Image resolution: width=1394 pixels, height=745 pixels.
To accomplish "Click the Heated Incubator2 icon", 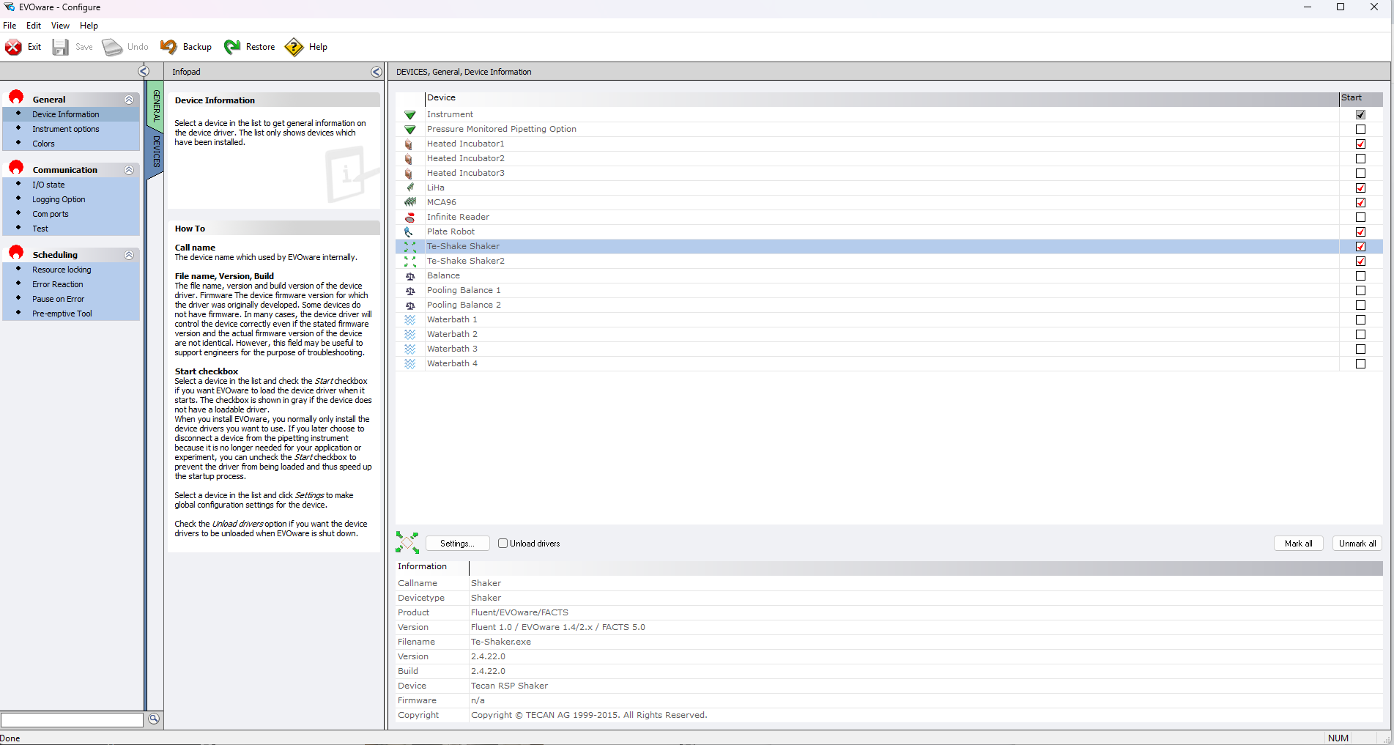I will [x=409, y=159].
